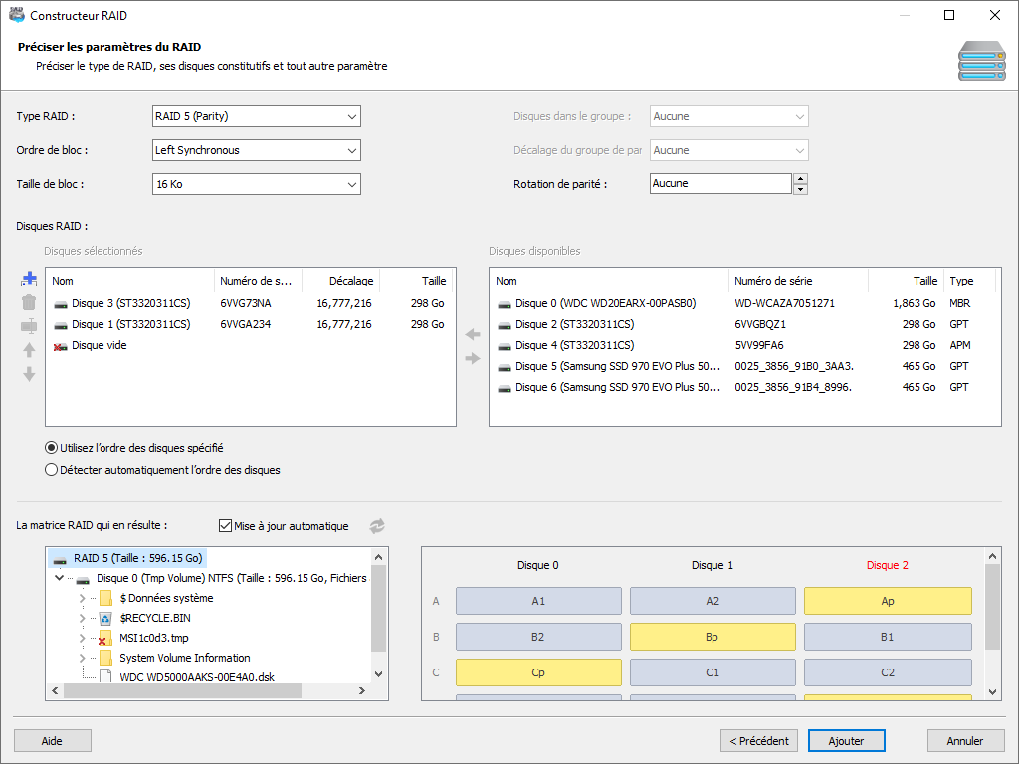Select Disque 1 drive icon in selected disks
The height and width of the screenshot is (764, 1019).
(x=61, y=325)
